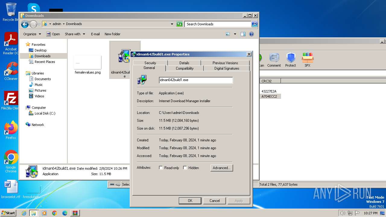Click the OK button
The width and height of the screenshot is (386, 217).
(190, 201)
